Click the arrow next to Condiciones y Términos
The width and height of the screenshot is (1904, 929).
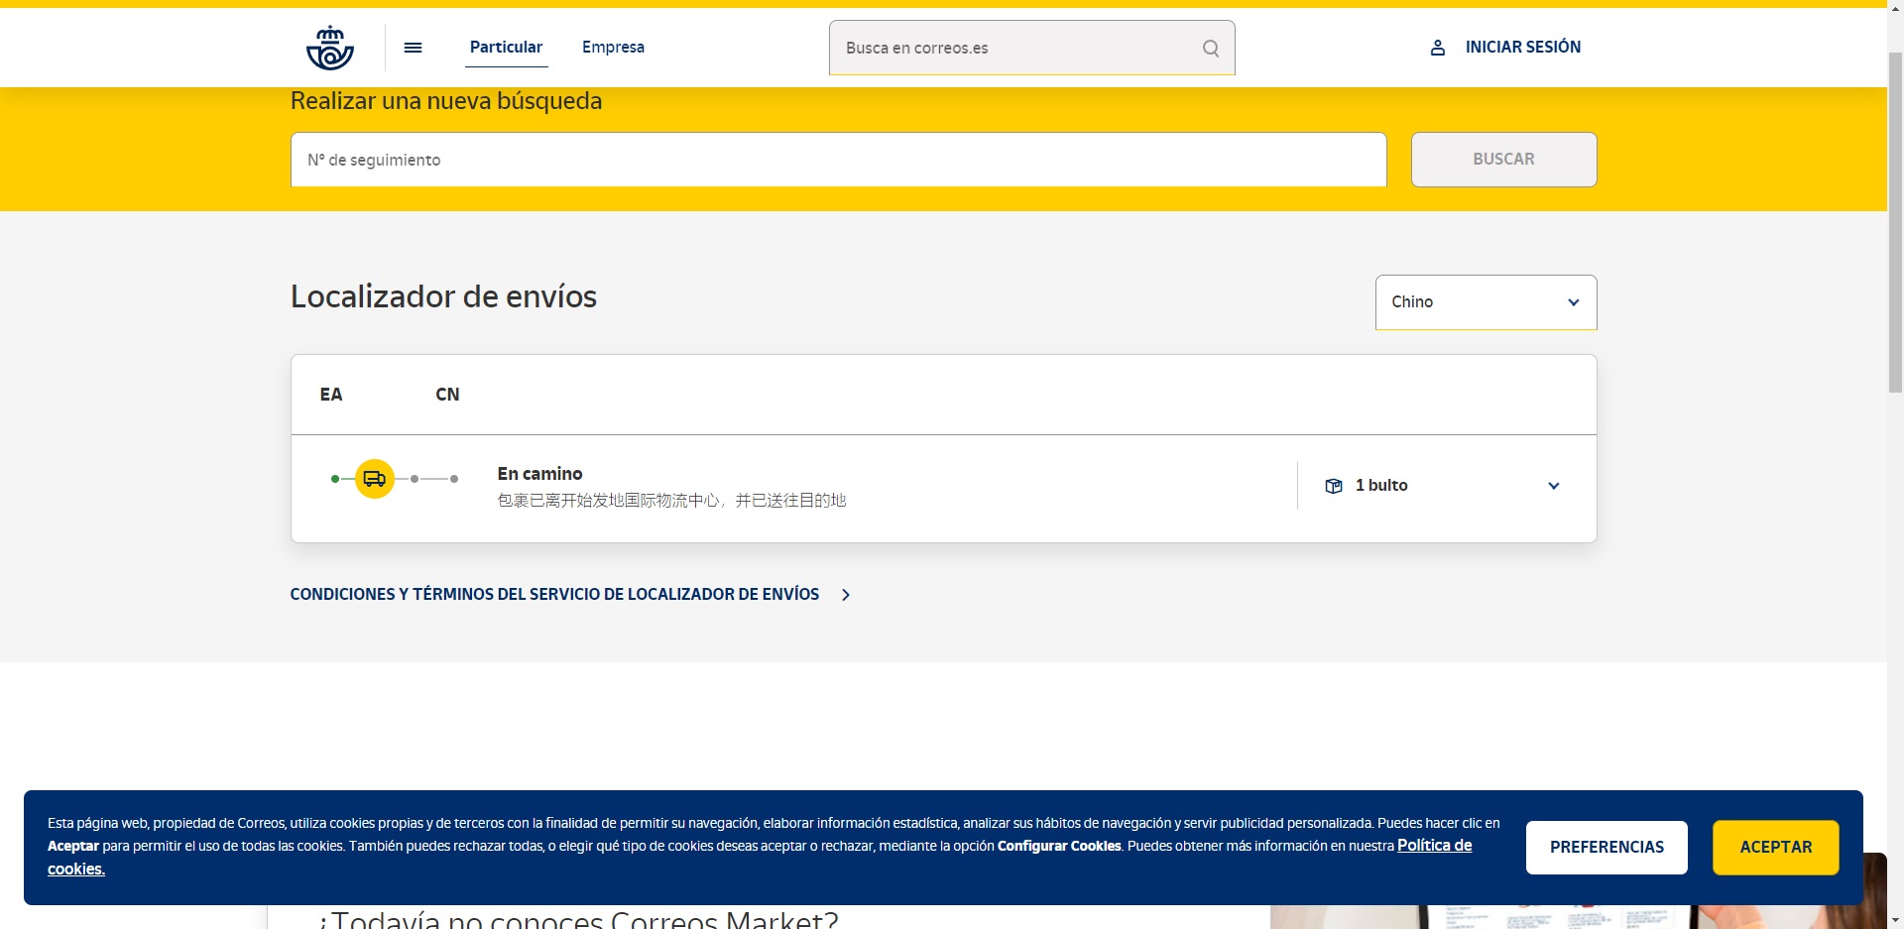tap(846, 595)
